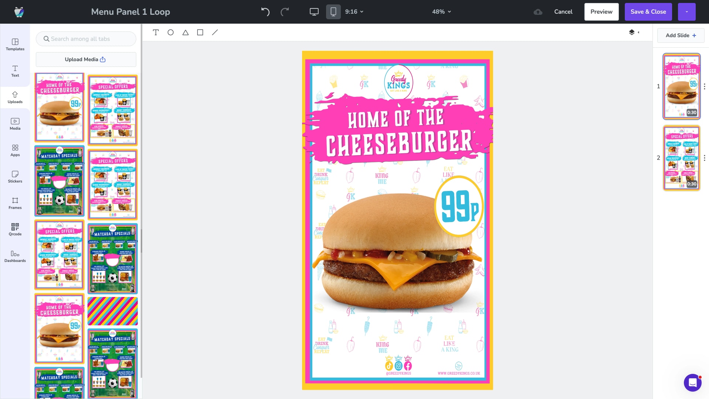This screenshot has height=399, width=709.
Task: Click the slide 1 duration 0:30 label
Action: tap(692, 113)
